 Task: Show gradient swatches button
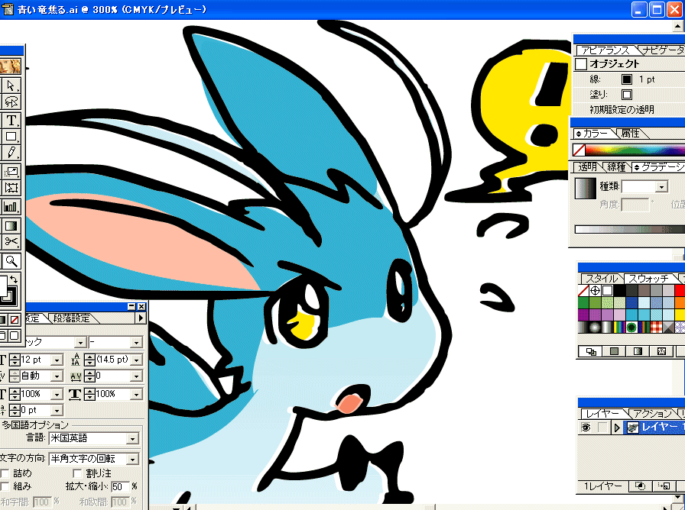point(638,351)
